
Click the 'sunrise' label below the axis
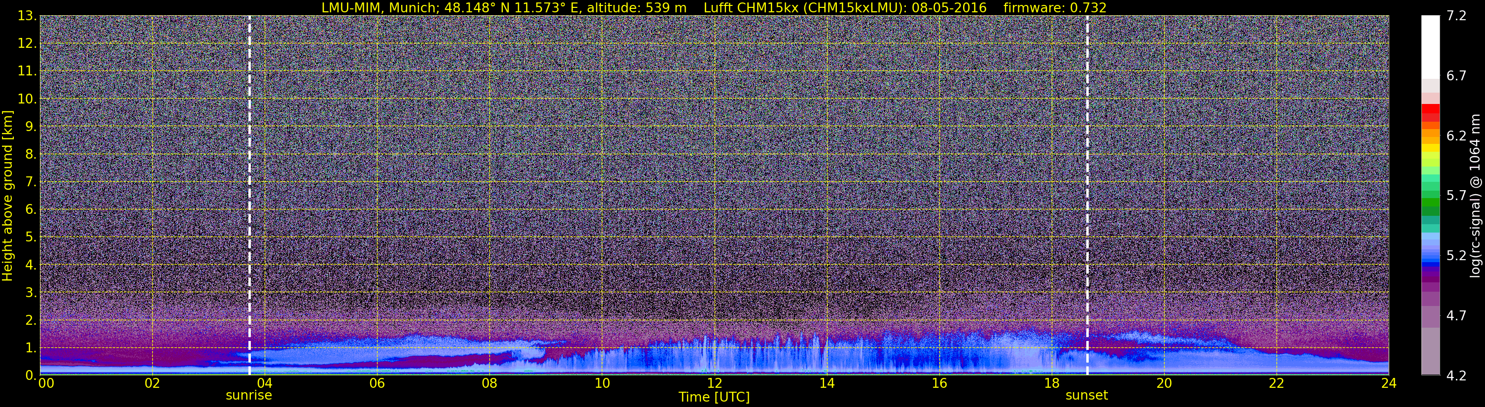tap(248, 396)
